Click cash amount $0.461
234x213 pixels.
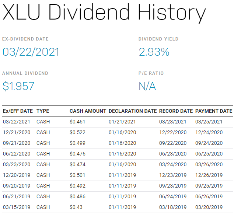[77, 122]
